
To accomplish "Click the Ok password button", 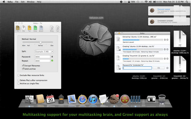I will 159,68.
